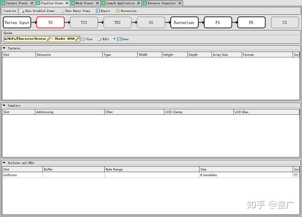Close the Mesh Viewer tab
This screenshot has width=302, height=217.
(x=97, y=3)
